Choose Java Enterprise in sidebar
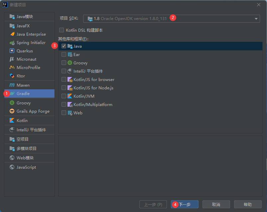 tap(29, 34)
